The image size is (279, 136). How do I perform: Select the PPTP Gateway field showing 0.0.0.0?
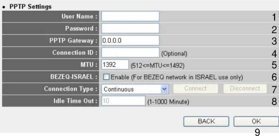click(130, 41)
